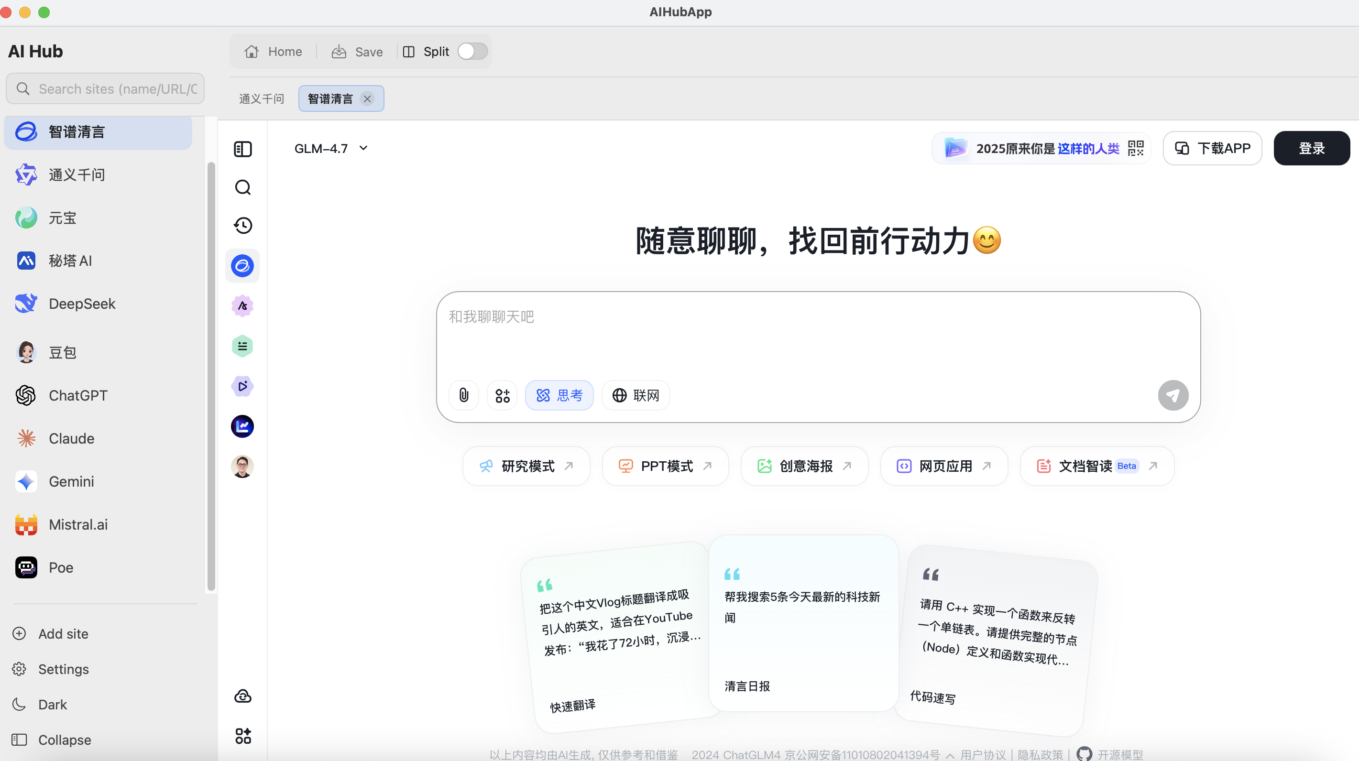Enable the 联网 web search toggle
The image size is (1359, 761).
[x=636, y=395]
